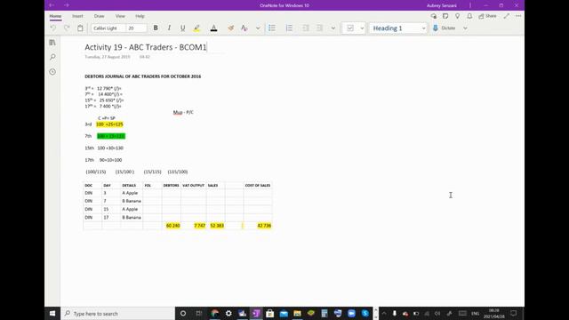Open the OneNote taskbar icon
The height and width of the screenshot is (320, 569).
coord(256,314)
